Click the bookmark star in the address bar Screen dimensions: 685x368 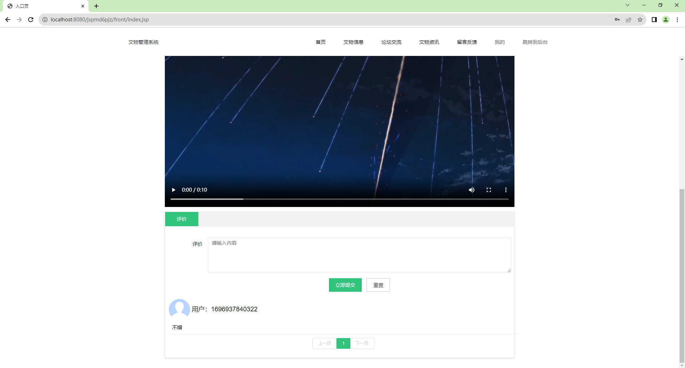(x=640, y=20)
